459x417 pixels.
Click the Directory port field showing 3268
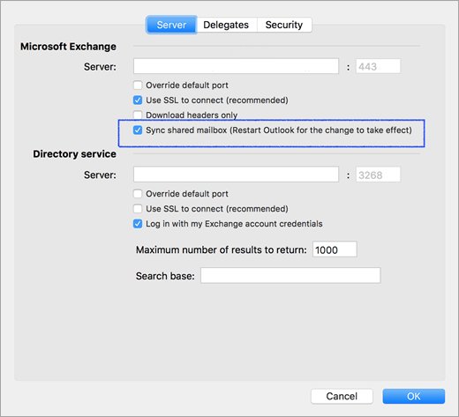[378, 175]
